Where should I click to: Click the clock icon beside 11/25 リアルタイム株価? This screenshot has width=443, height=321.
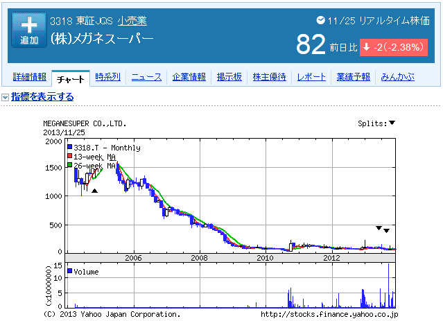point(320,20)
